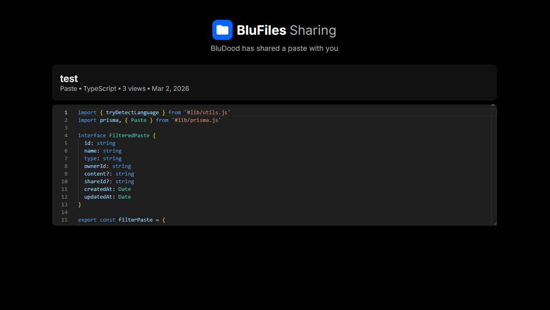Click line number 1 in the gutter
The image size is (550, 310).
(66, 113)
